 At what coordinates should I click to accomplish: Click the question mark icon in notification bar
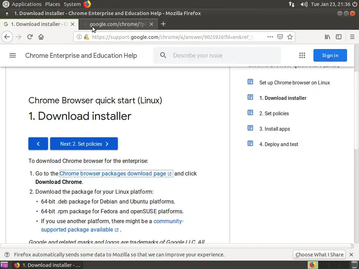[x=7, y=255]
